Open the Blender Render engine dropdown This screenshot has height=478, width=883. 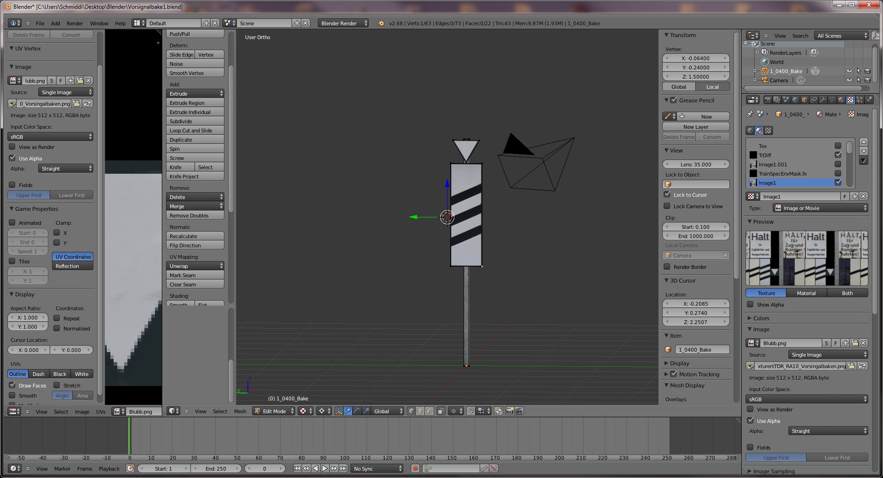coord(344,23)
